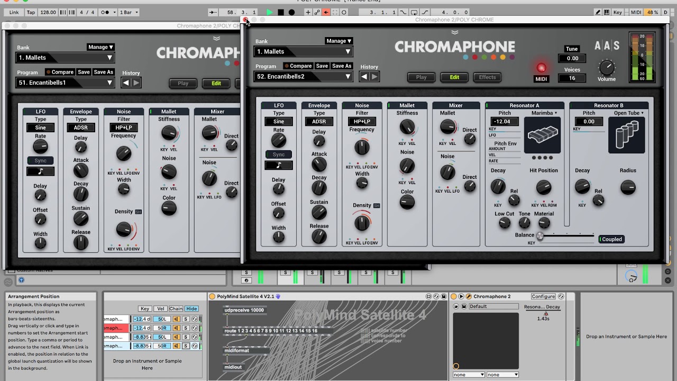677x381 pixels.
Task: Switch front Chromaphone to Edit view
Action: click(454, 77)
